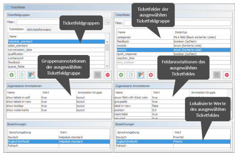Select the show-tooltips annotation row

59,106
